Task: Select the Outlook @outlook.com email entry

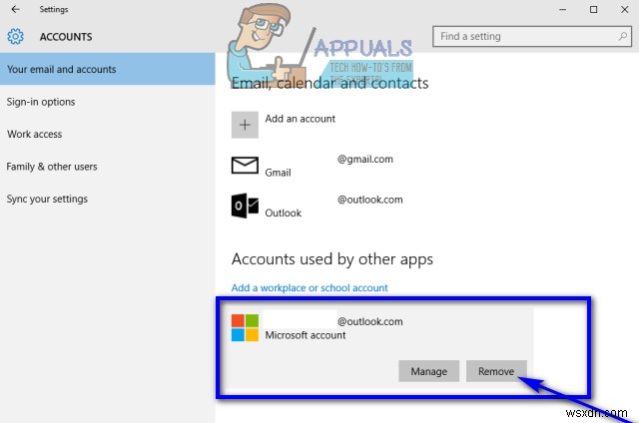Action: pyautogui.click(x=370, y=200)
